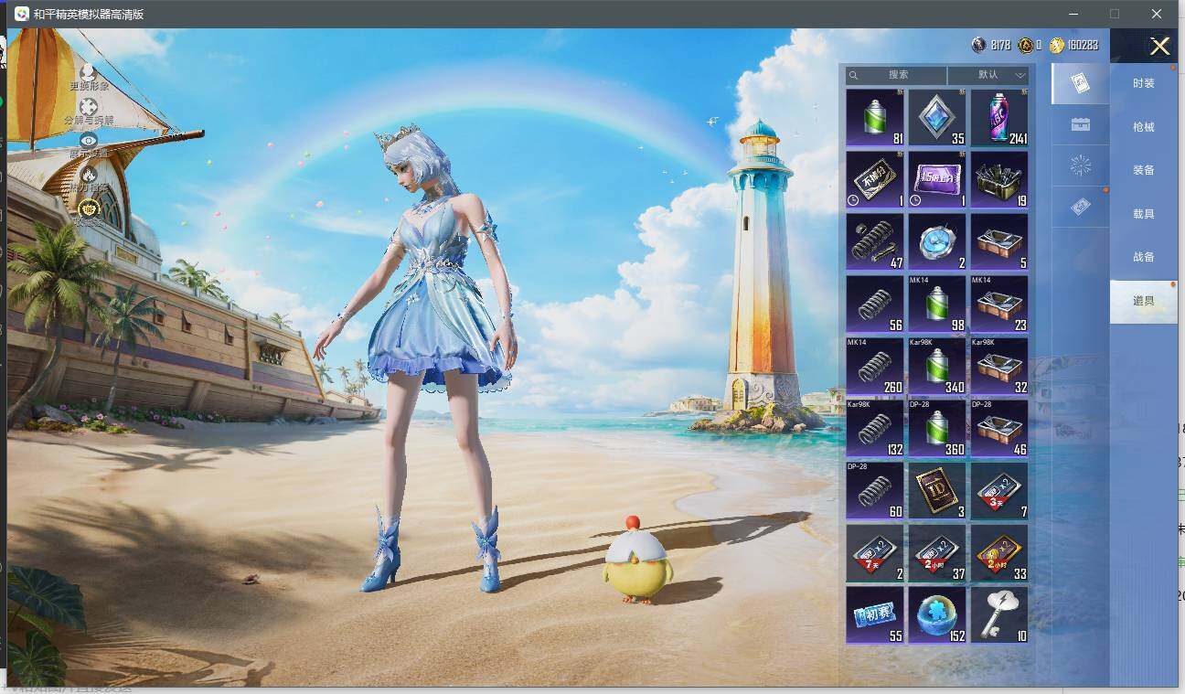Close the inventory with the white X

[1159, 46]
